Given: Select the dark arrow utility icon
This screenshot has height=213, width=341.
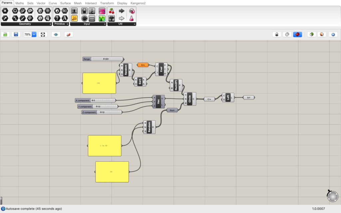Looking at the screenshot, I should pyautogui.click(x=122, y=11).
